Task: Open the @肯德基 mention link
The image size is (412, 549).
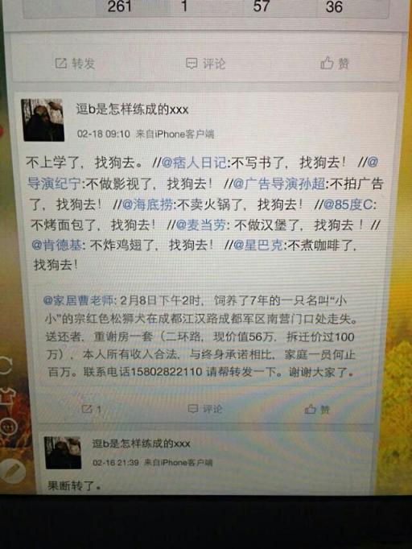Action: click(x=56, y=245)
